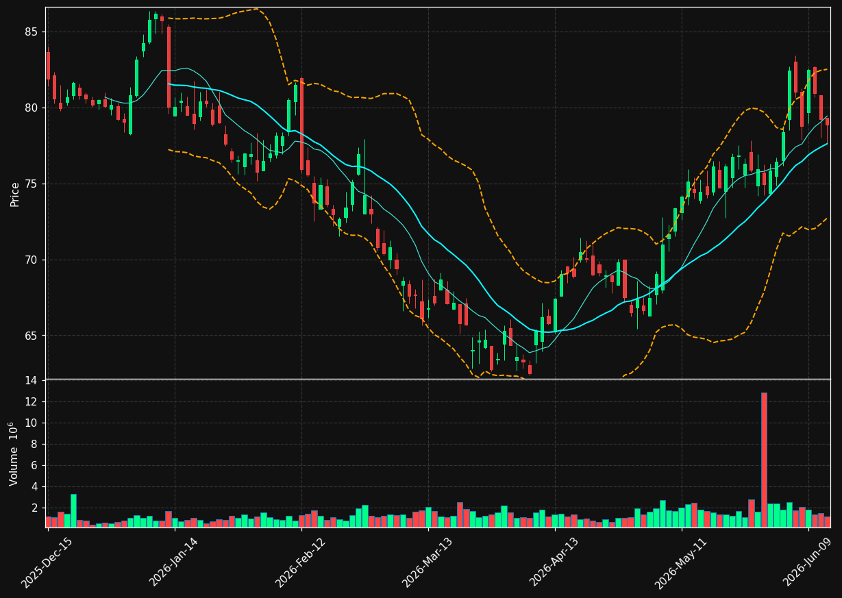Click the 2026-May-11 date label
This screenshot has width=842, height=598.
pyautogui.click(x=682, y=562)
